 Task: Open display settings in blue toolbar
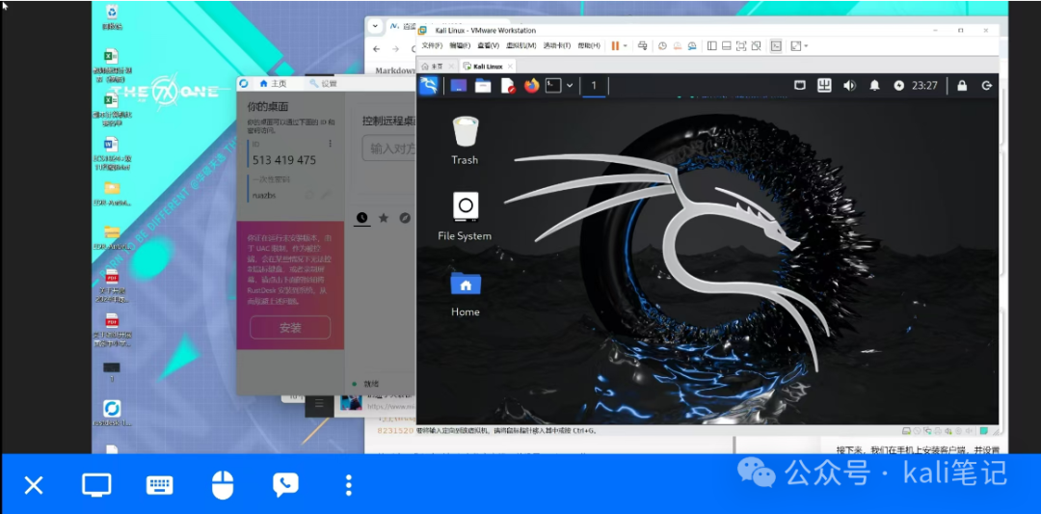click(96, 485)
